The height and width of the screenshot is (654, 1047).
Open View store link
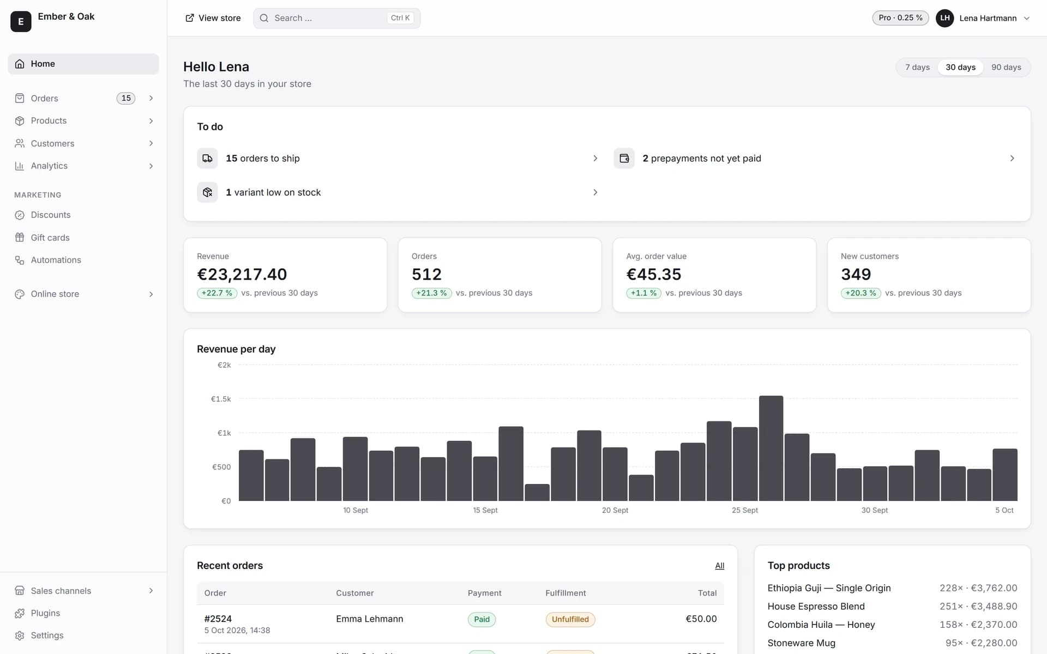tap(213, 18)
